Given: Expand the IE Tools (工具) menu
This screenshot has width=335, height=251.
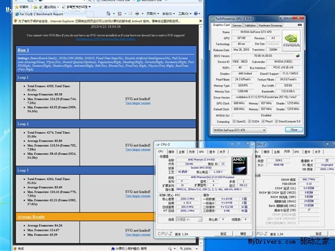Looking at the screenshot, I should coord(185,13).
